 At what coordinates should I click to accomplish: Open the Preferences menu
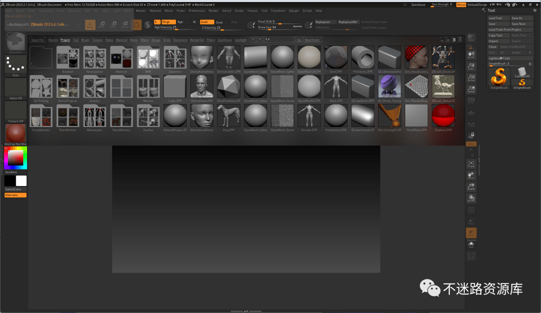click(x=197, y=10)
